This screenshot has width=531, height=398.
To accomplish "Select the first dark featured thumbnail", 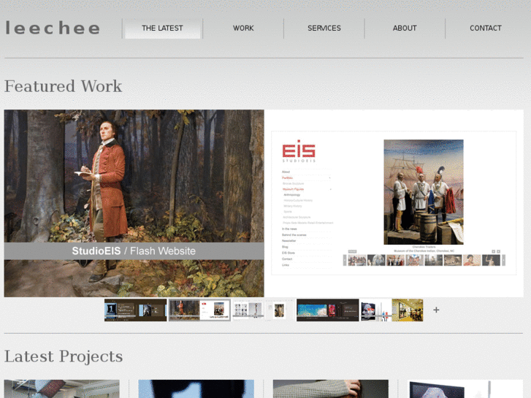I will (135, 310).
